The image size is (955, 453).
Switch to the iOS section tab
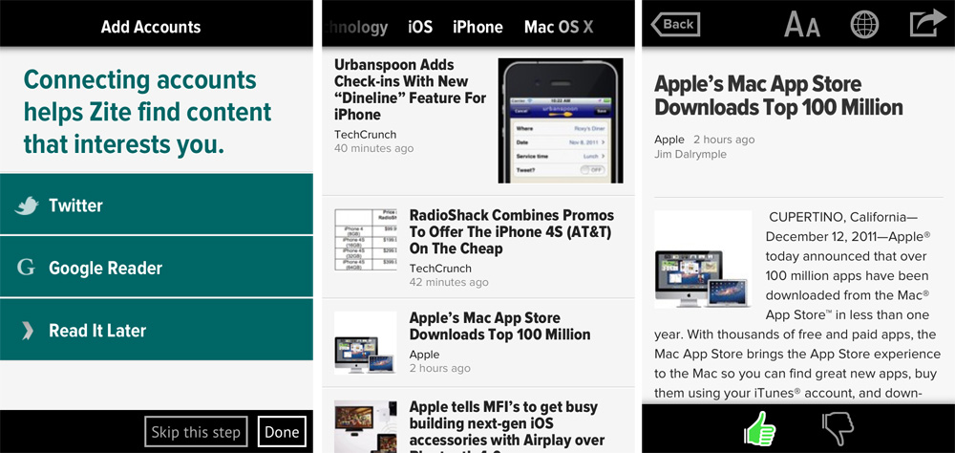(x=420, y=27)
